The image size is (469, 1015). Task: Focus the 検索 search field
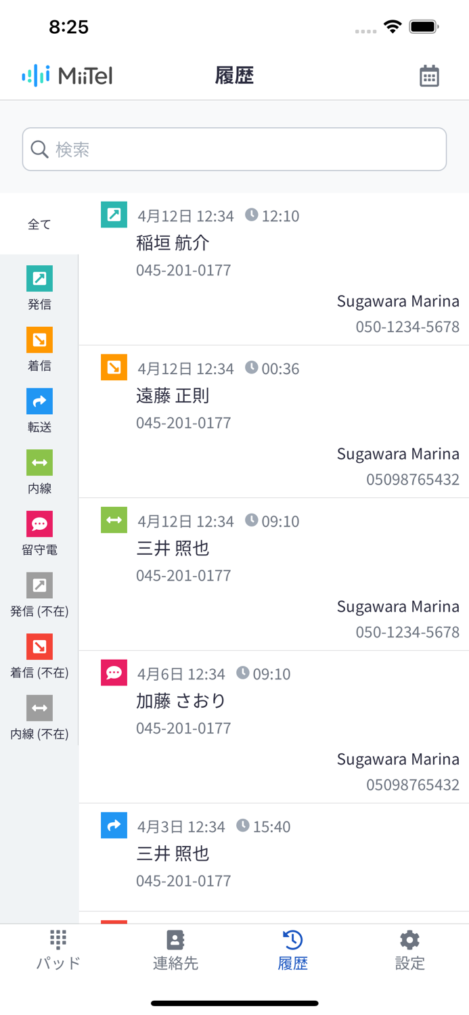pos(234,150)
